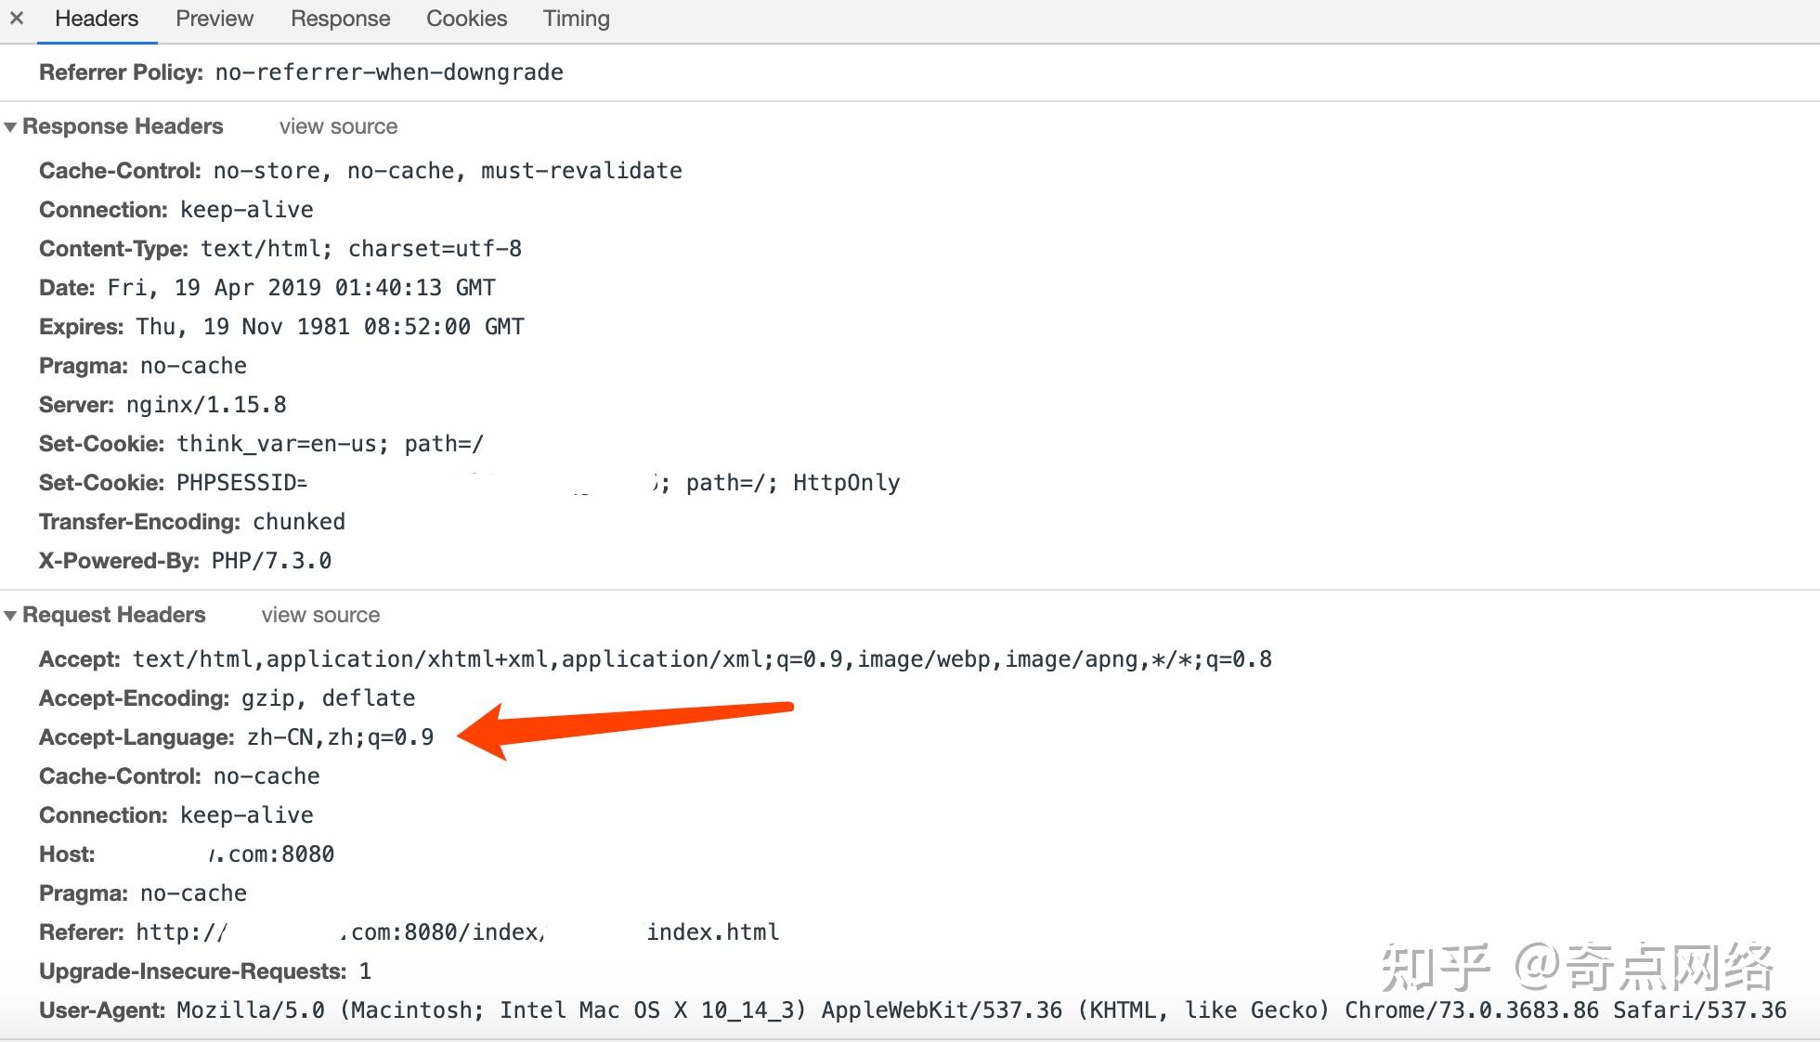The width and height of the screenshot is (1820, 1042).
Task: Click the Set-Cookie PHPSESSID header
Action: (x=241, y=482)
